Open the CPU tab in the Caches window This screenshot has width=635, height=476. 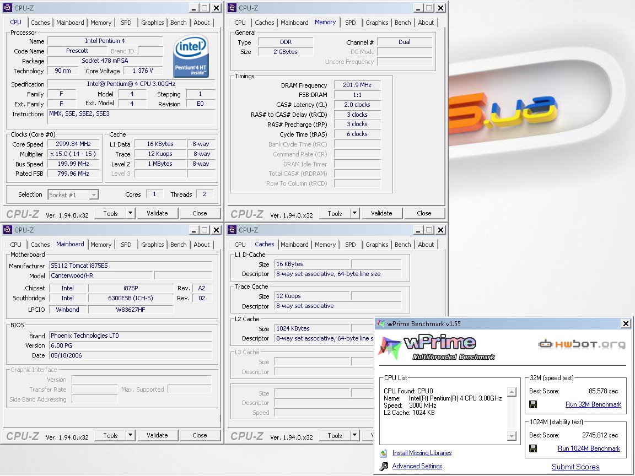point(240,245)
